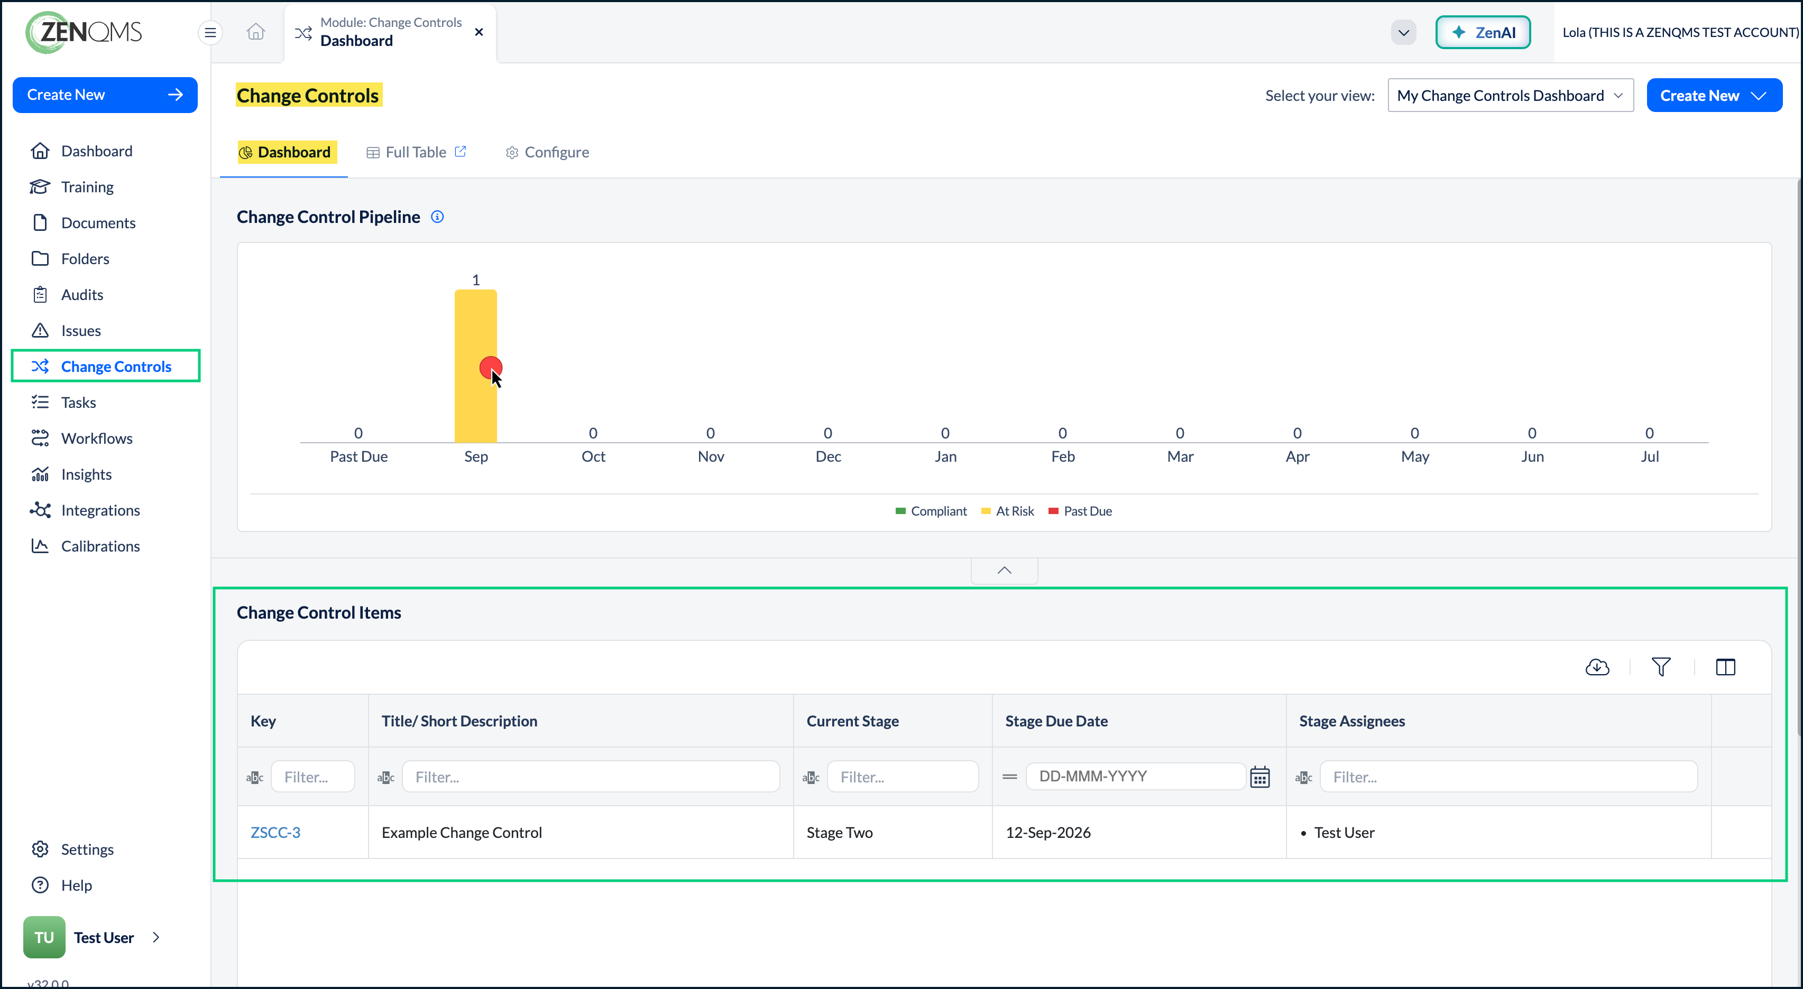1803x989 pixels.
Task: Open Folders in the sidebar
Action: 85,259
